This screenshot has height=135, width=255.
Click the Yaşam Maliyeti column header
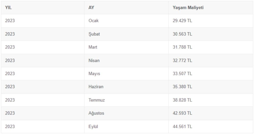pos(188,8)
